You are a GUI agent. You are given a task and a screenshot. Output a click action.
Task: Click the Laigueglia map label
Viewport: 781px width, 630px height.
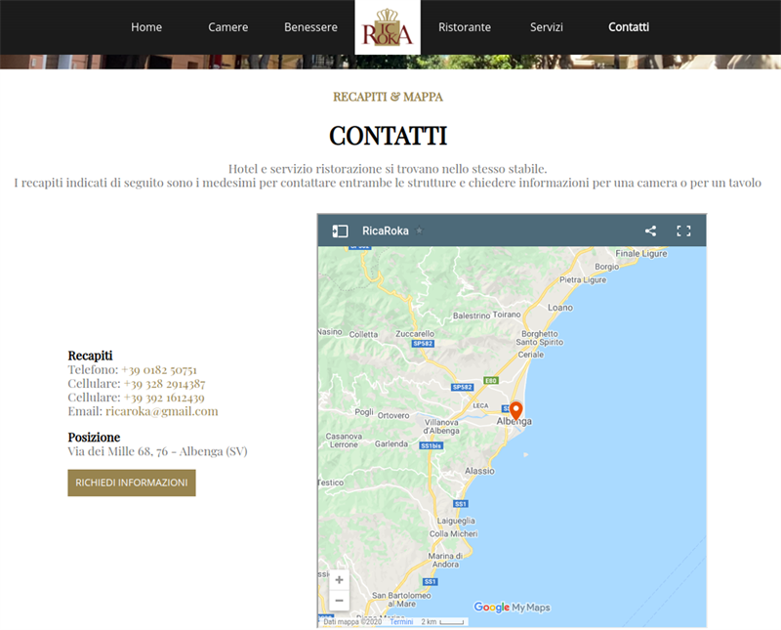pyautogui.click(x=456, y=521)
